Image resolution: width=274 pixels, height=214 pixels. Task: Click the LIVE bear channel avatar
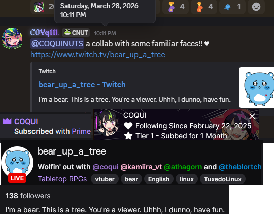coord(17,164)
